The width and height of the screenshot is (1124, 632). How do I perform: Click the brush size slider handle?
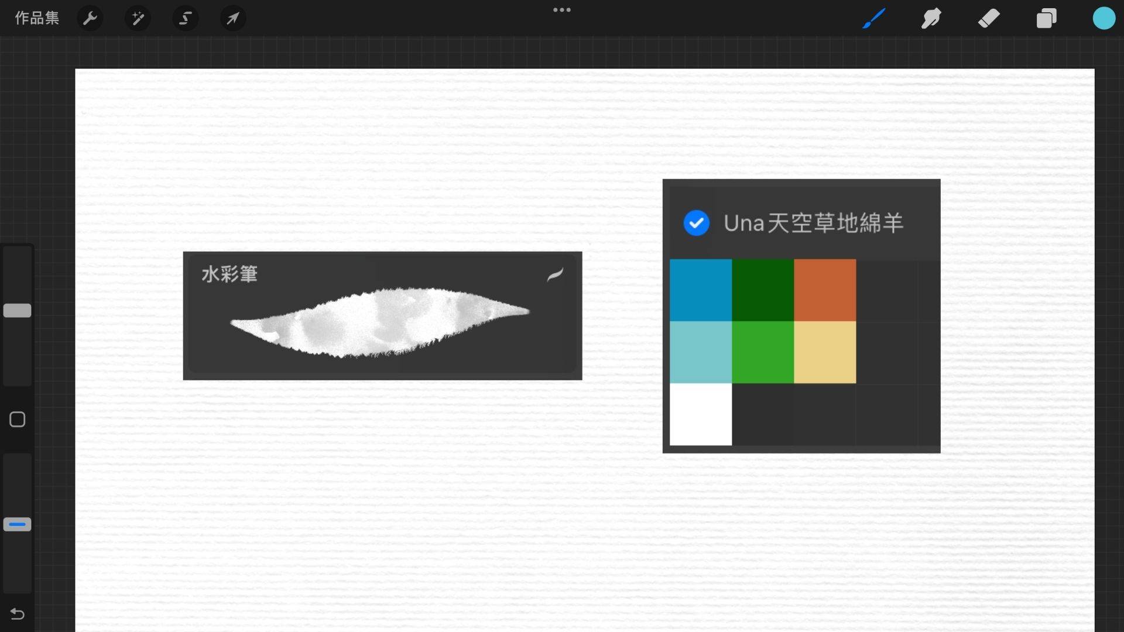point(17,311)
